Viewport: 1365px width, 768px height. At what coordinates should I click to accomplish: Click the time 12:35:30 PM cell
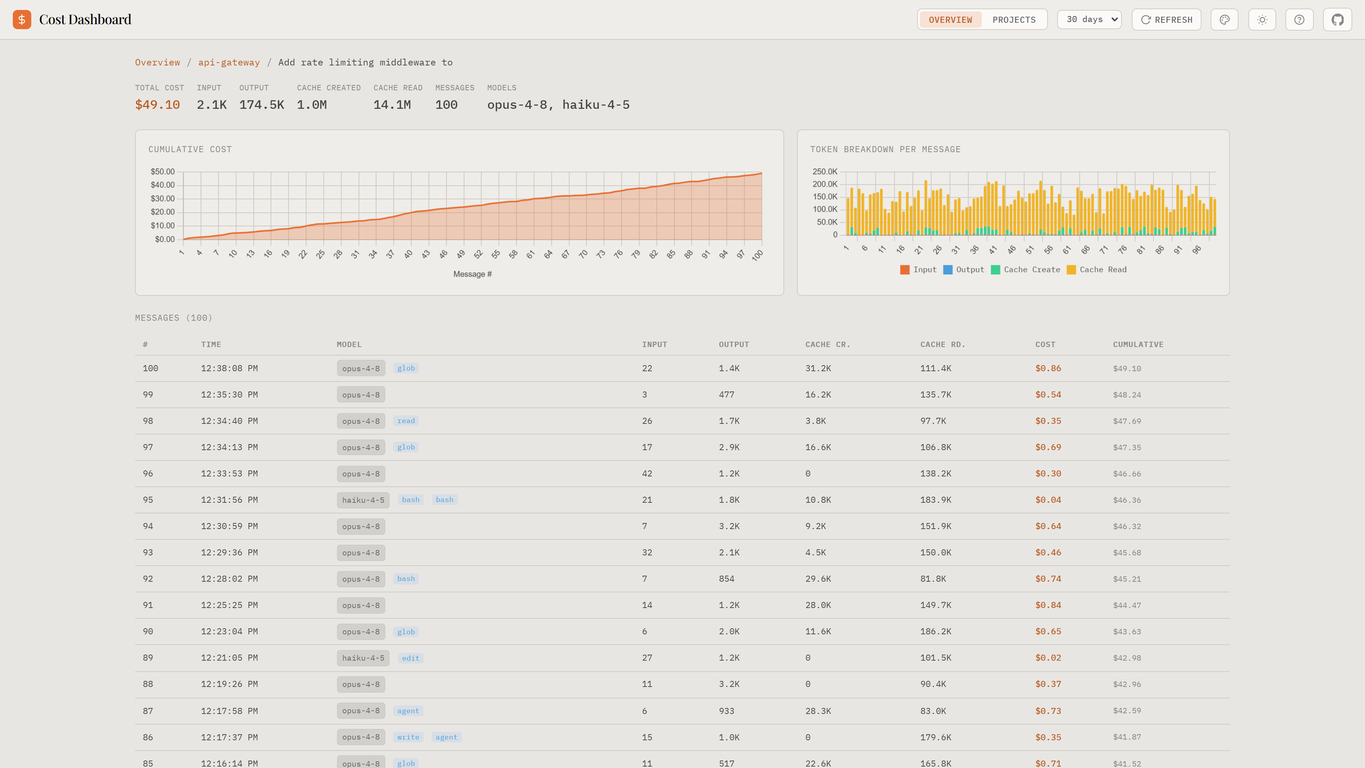[x=229, y=395]
